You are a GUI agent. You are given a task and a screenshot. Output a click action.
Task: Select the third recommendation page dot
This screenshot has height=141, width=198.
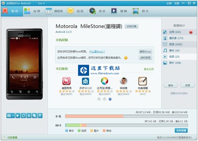(110, 99)
